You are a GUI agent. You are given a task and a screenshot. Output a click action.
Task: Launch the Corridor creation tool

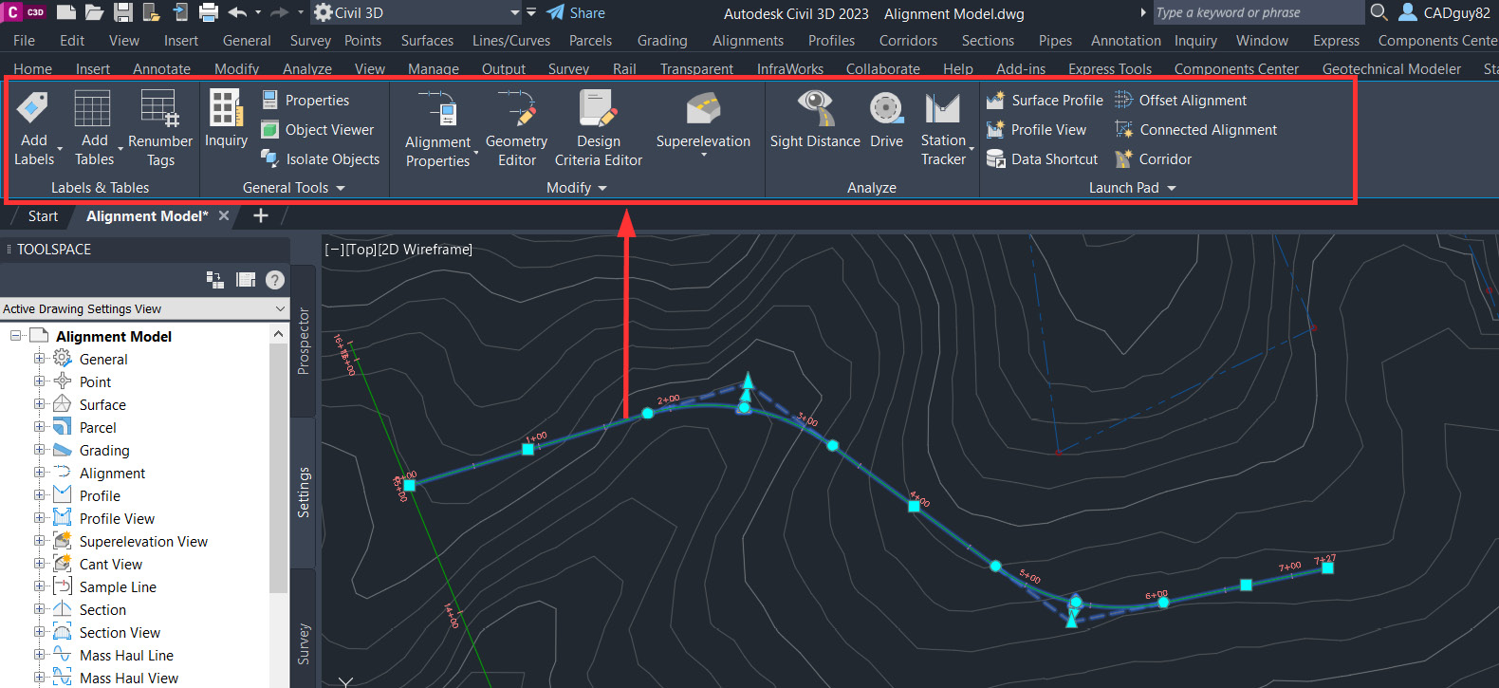coord(1153,159)
